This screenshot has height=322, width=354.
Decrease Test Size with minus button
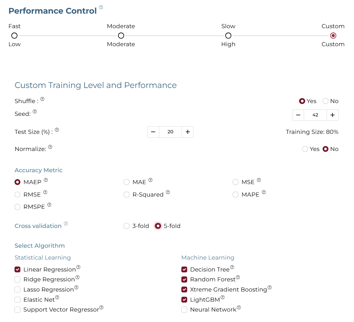click(153, 132)
